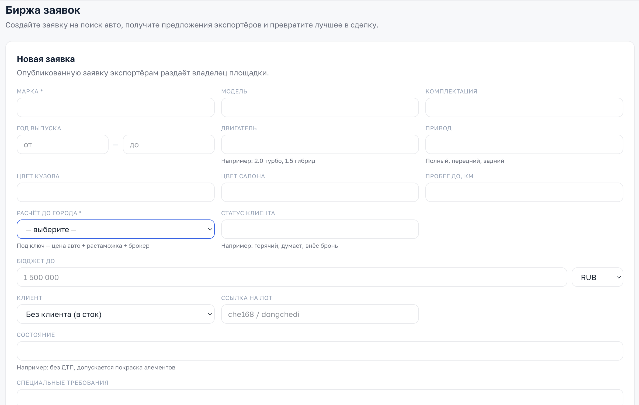The height and width of the screenshot is (405, 639).
Task: Select the Цвет кузова field
Action: pyautogui.click(x=116, y=192)
